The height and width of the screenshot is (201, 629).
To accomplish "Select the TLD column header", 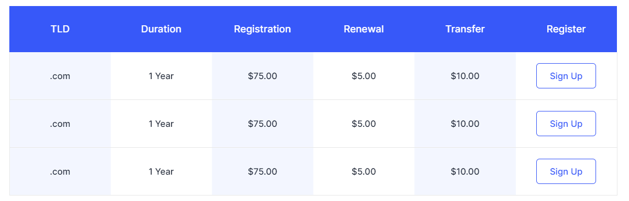I will (x=60, y=29).
